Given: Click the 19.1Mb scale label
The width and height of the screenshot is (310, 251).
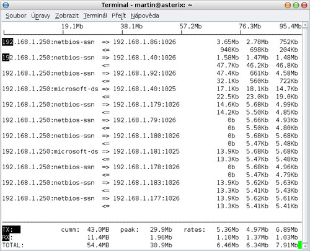Looking at the screenshot, I should pos(73,27).
